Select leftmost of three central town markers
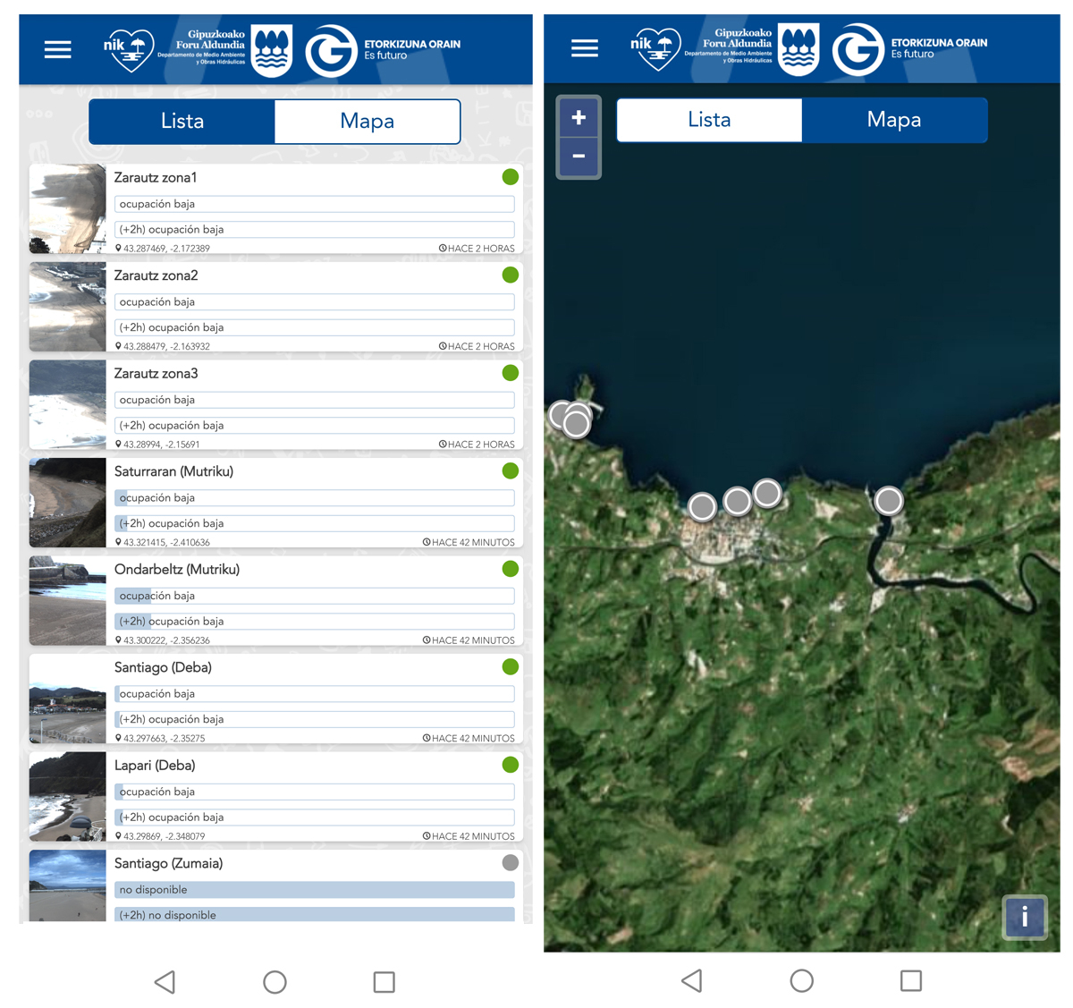Screen dimensions: 1073x1008 pyautogui.click(x=703, y=507)
